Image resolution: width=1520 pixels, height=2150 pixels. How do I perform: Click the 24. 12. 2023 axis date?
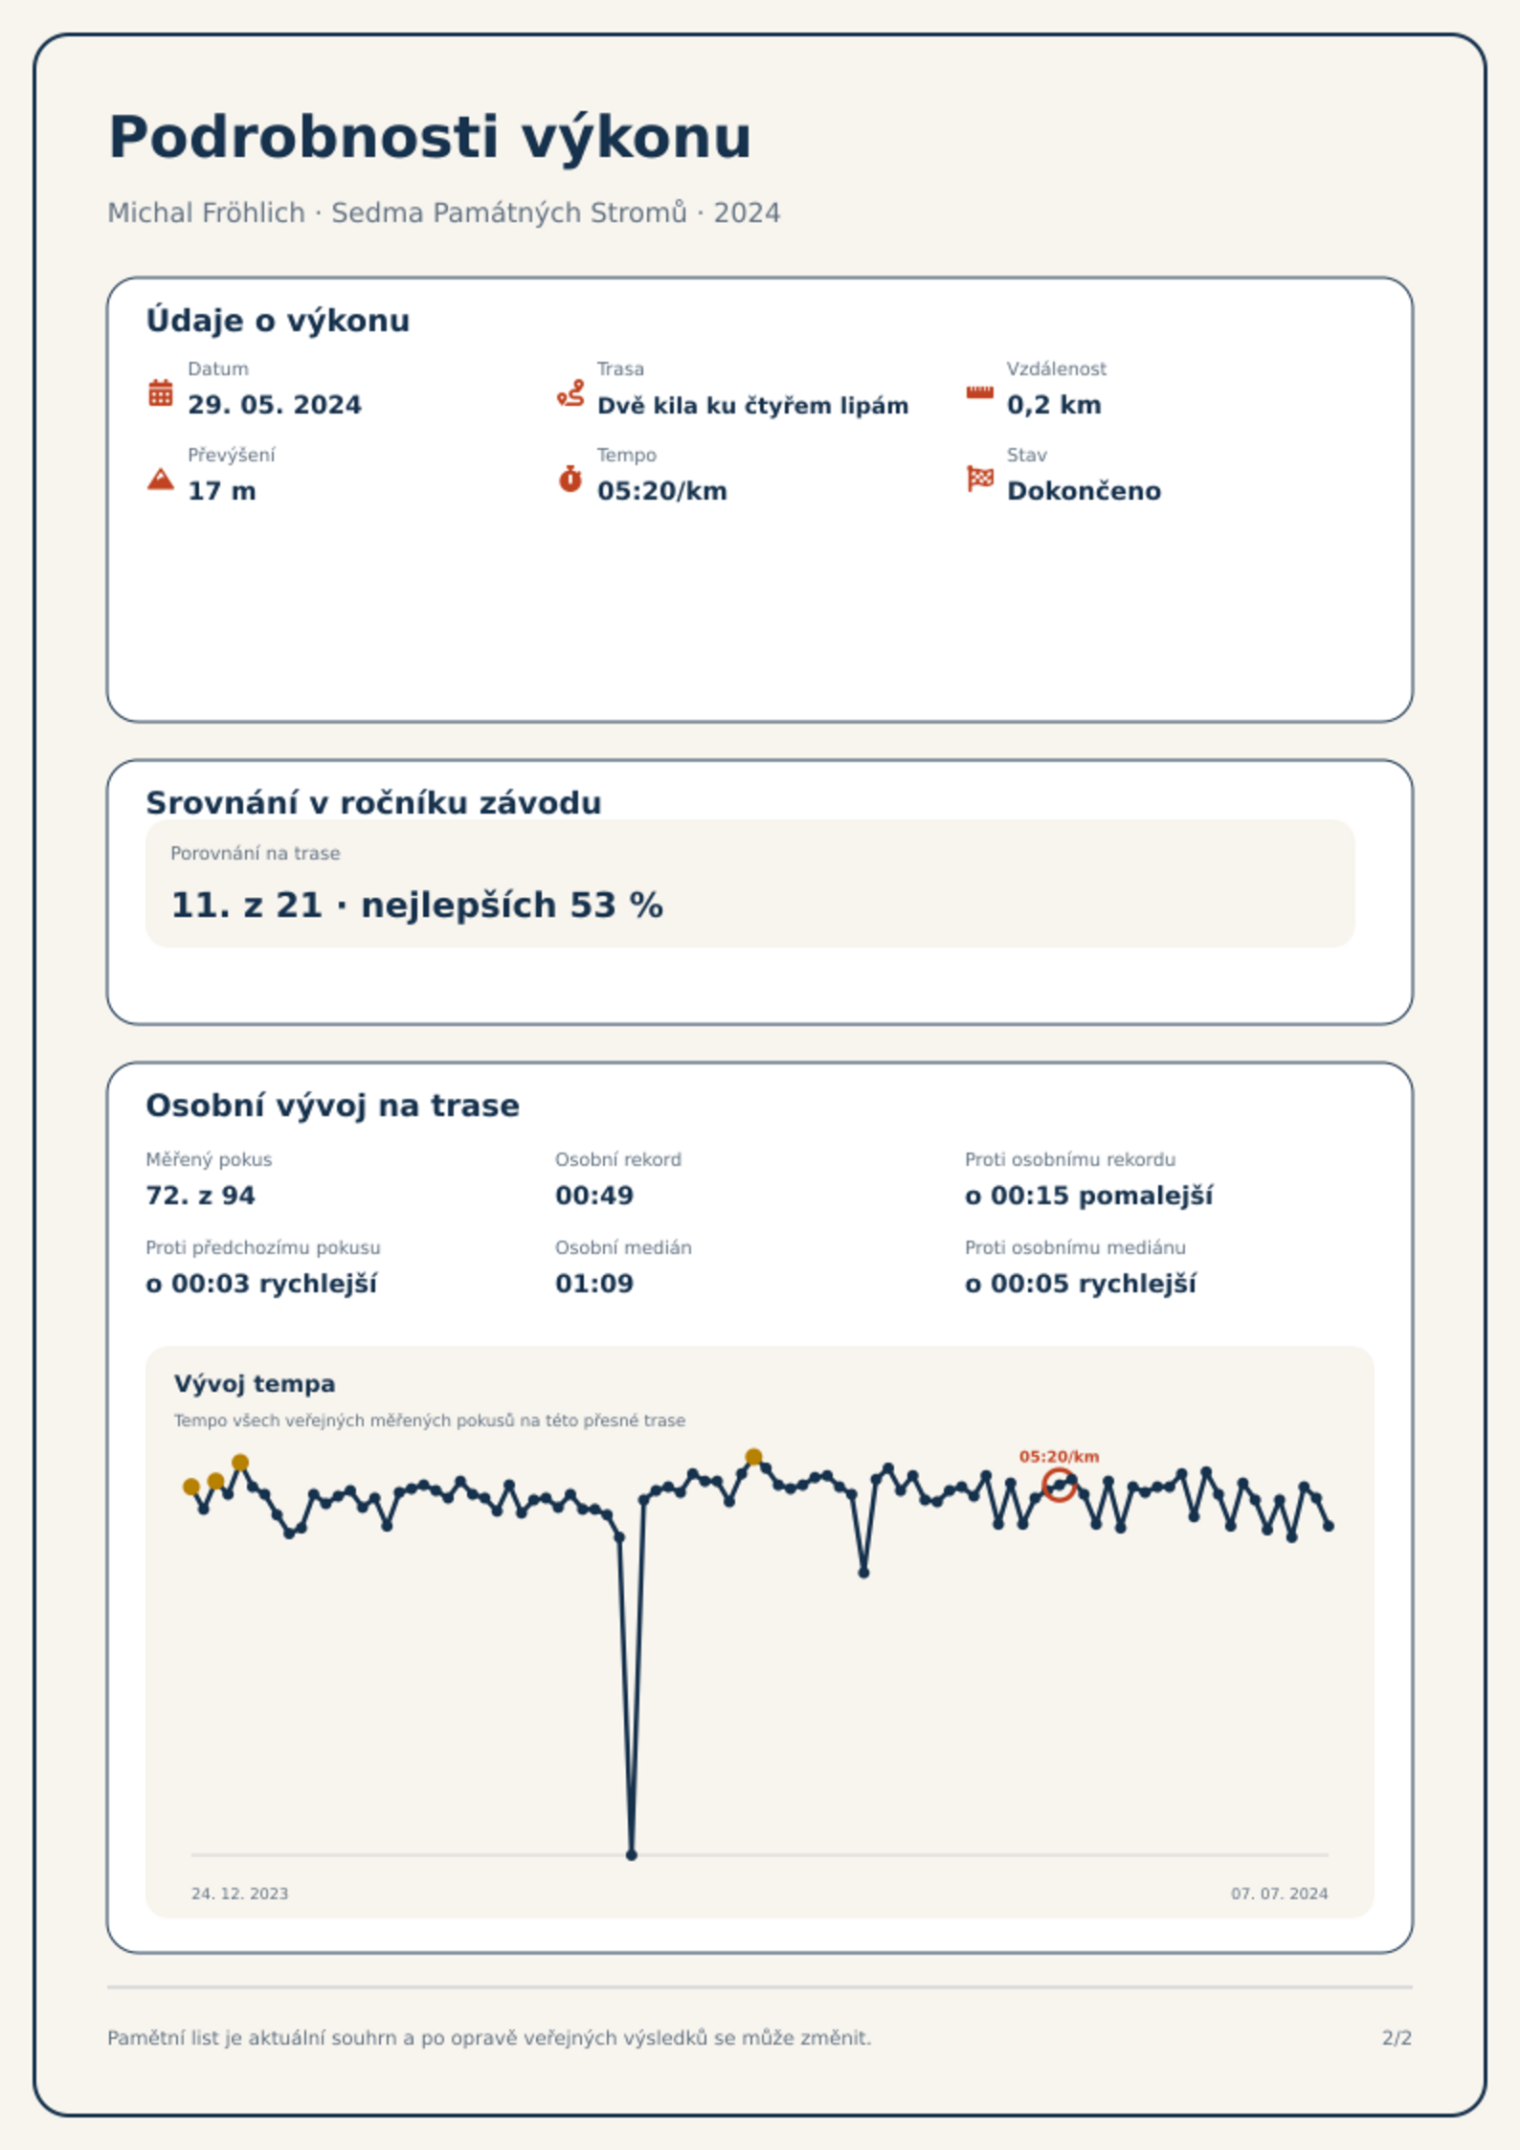tap(239, 1893)
